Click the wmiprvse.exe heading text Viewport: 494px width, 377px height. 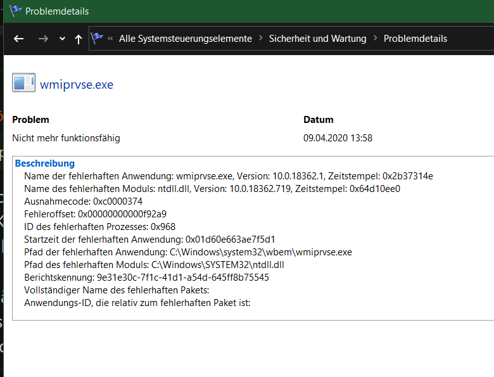77,84
